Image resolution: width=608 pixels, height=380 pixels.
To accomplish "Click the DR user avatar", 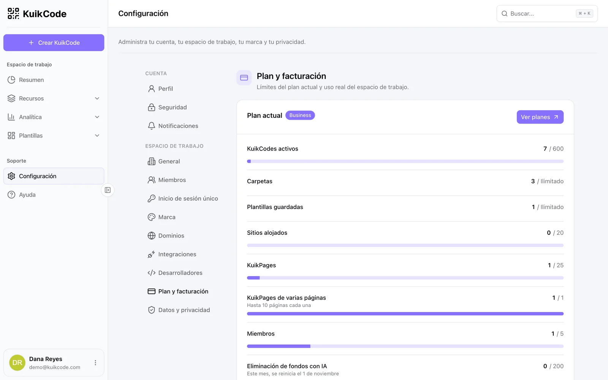I will [x=17, y=363].
